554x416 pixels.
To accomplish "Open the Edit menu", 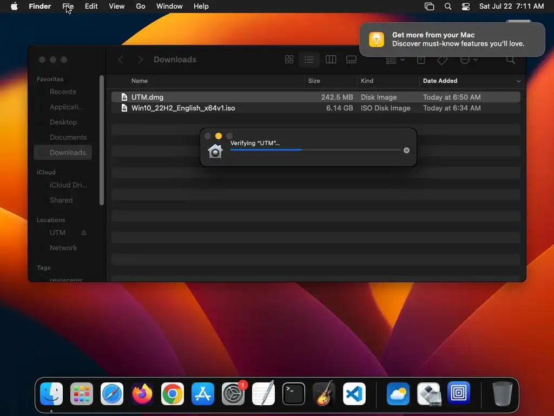I will (x=91, y=6).
